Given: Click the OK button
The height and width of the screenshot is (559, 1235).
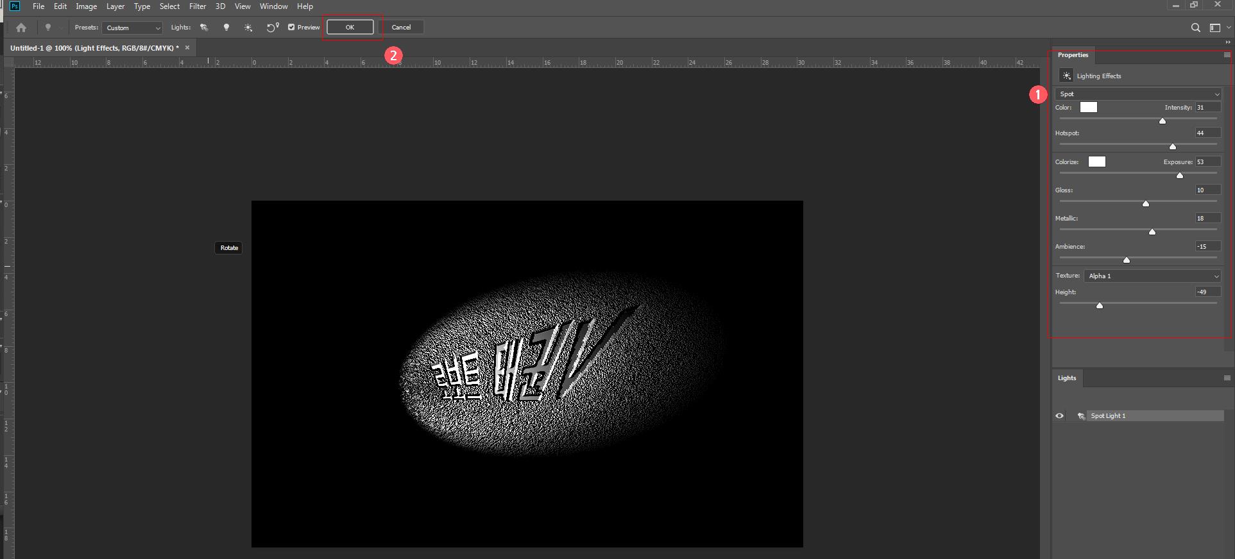Looking at the screenshot, I should pyautogui.click(x=350, y=27).
